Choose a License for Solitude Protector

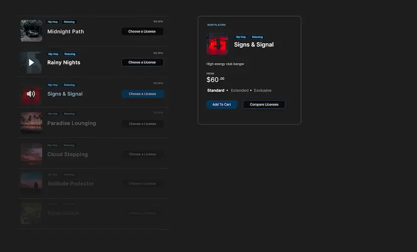(x=142, y=183)
